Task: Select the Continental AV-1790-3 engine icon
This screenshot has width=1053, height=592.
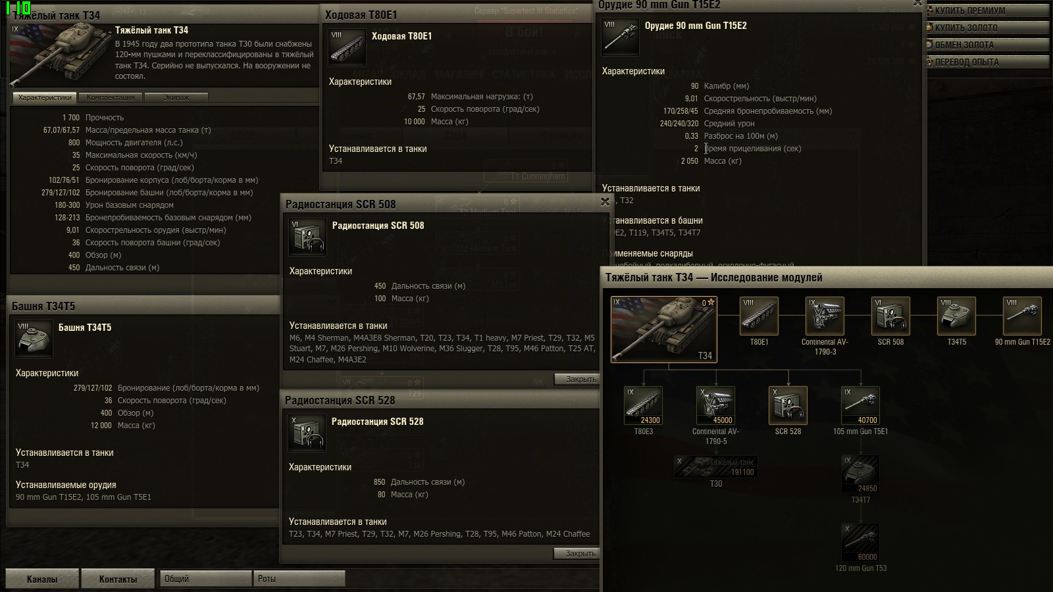Action: pyautogui.click(x=825, y=316)
